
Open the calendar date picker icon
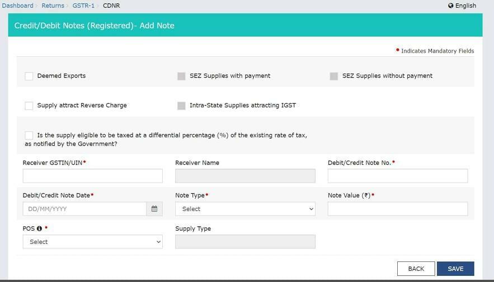point(154,209)
